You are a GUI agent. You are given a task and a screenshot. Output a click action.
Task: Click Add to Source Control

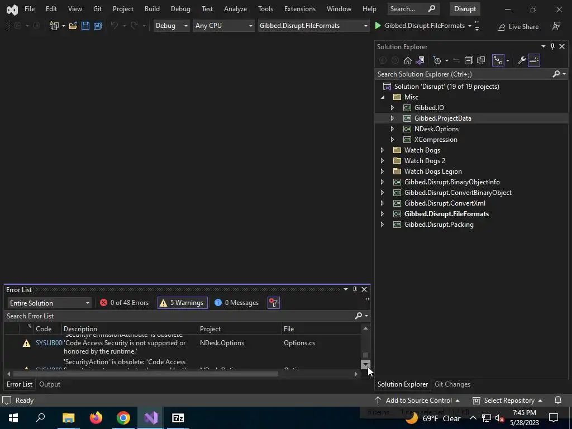tap(417, 400)
